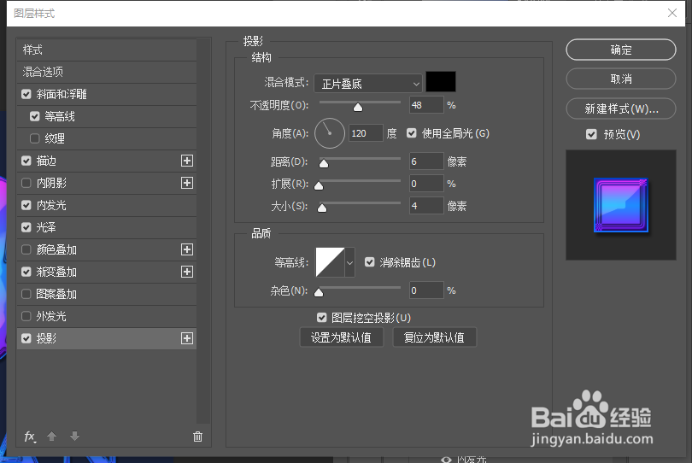Screen dimensions: 692x463
Task: Open the fx effects menu icon
Action: tap(30, 437)
